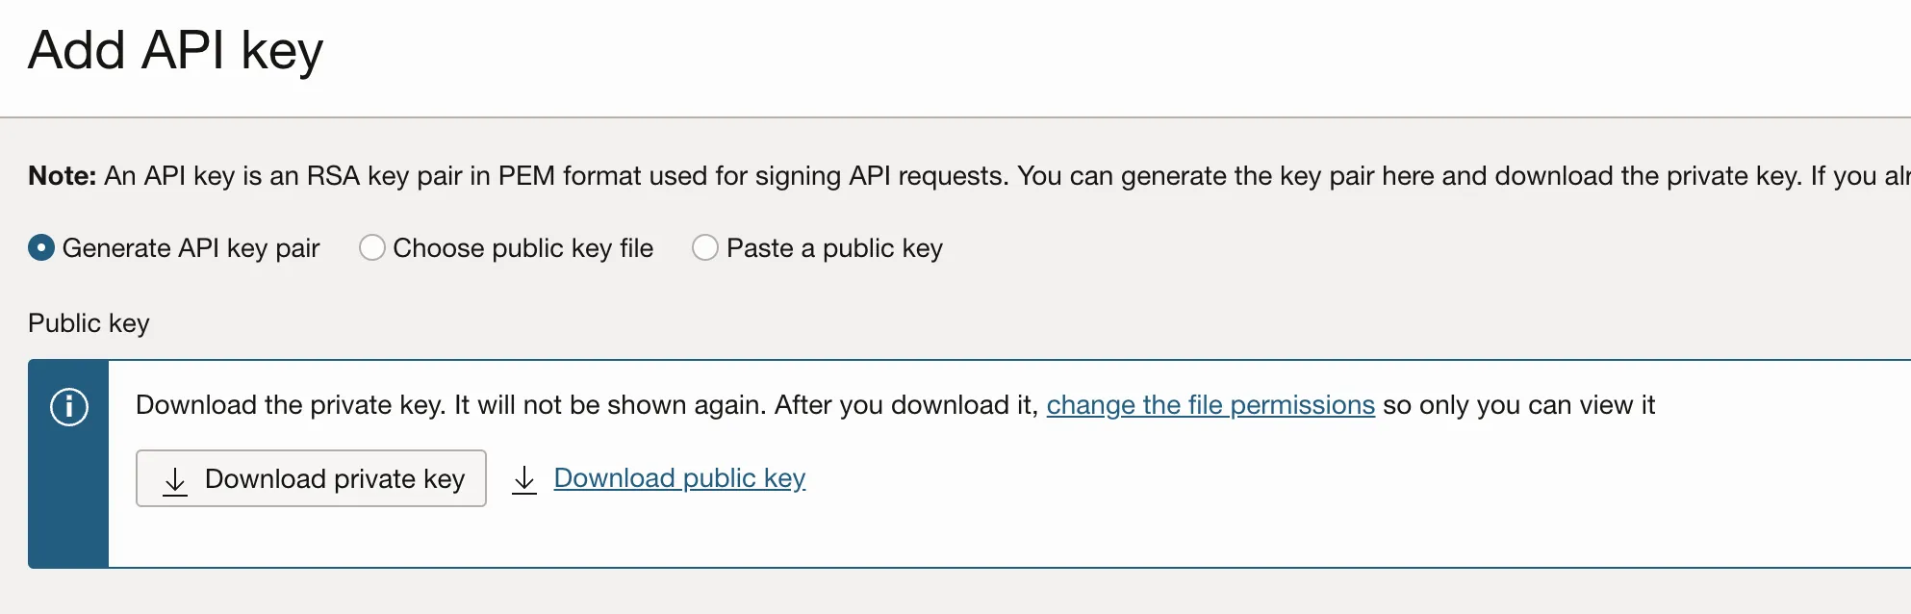The height and width of the screenshot is (614, 1911).
Task: Click the Download private key button
Action: coord(311,478)
